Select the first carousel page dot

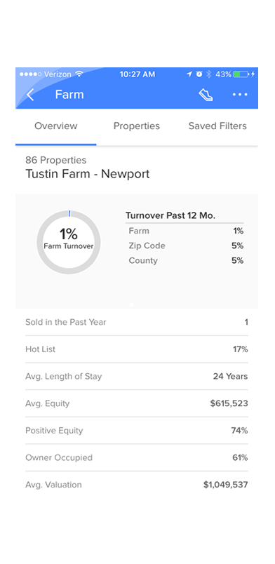click(132, 304)
